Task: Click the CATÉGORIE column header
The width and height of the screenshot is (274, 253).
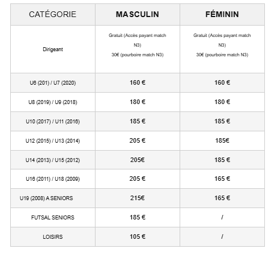Action: (53, 14)
